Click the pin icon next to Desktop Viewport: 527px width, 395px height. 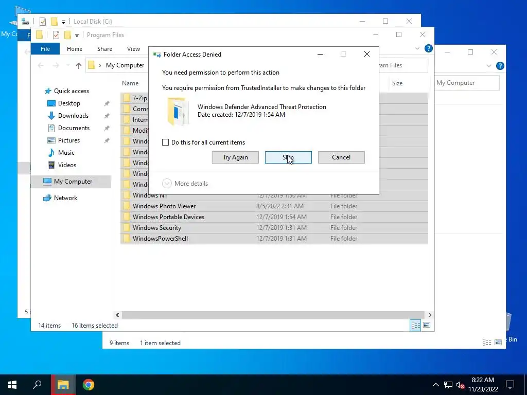click(x=107, y=103)
